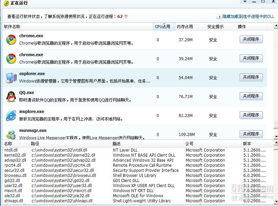Click the 操作 column header

coord(251,26)
